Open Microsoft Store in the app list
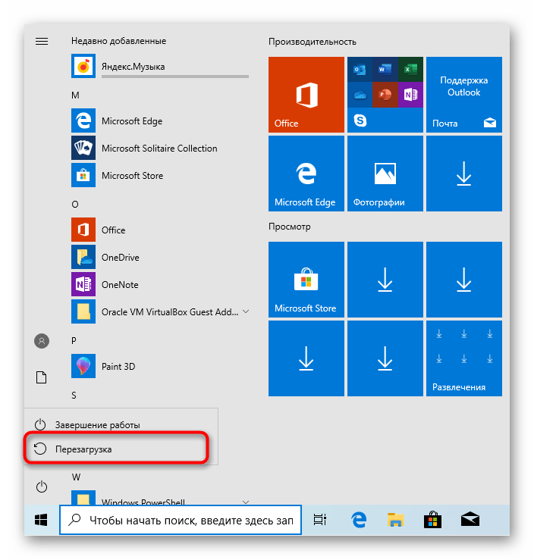534x560 pixels. 160,175
